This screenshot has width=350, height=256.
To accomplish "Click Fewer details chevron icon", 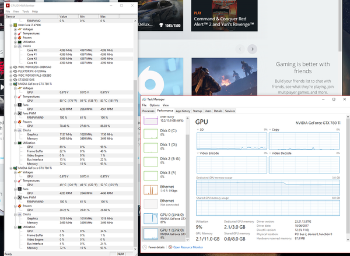I will click(145, 247).
